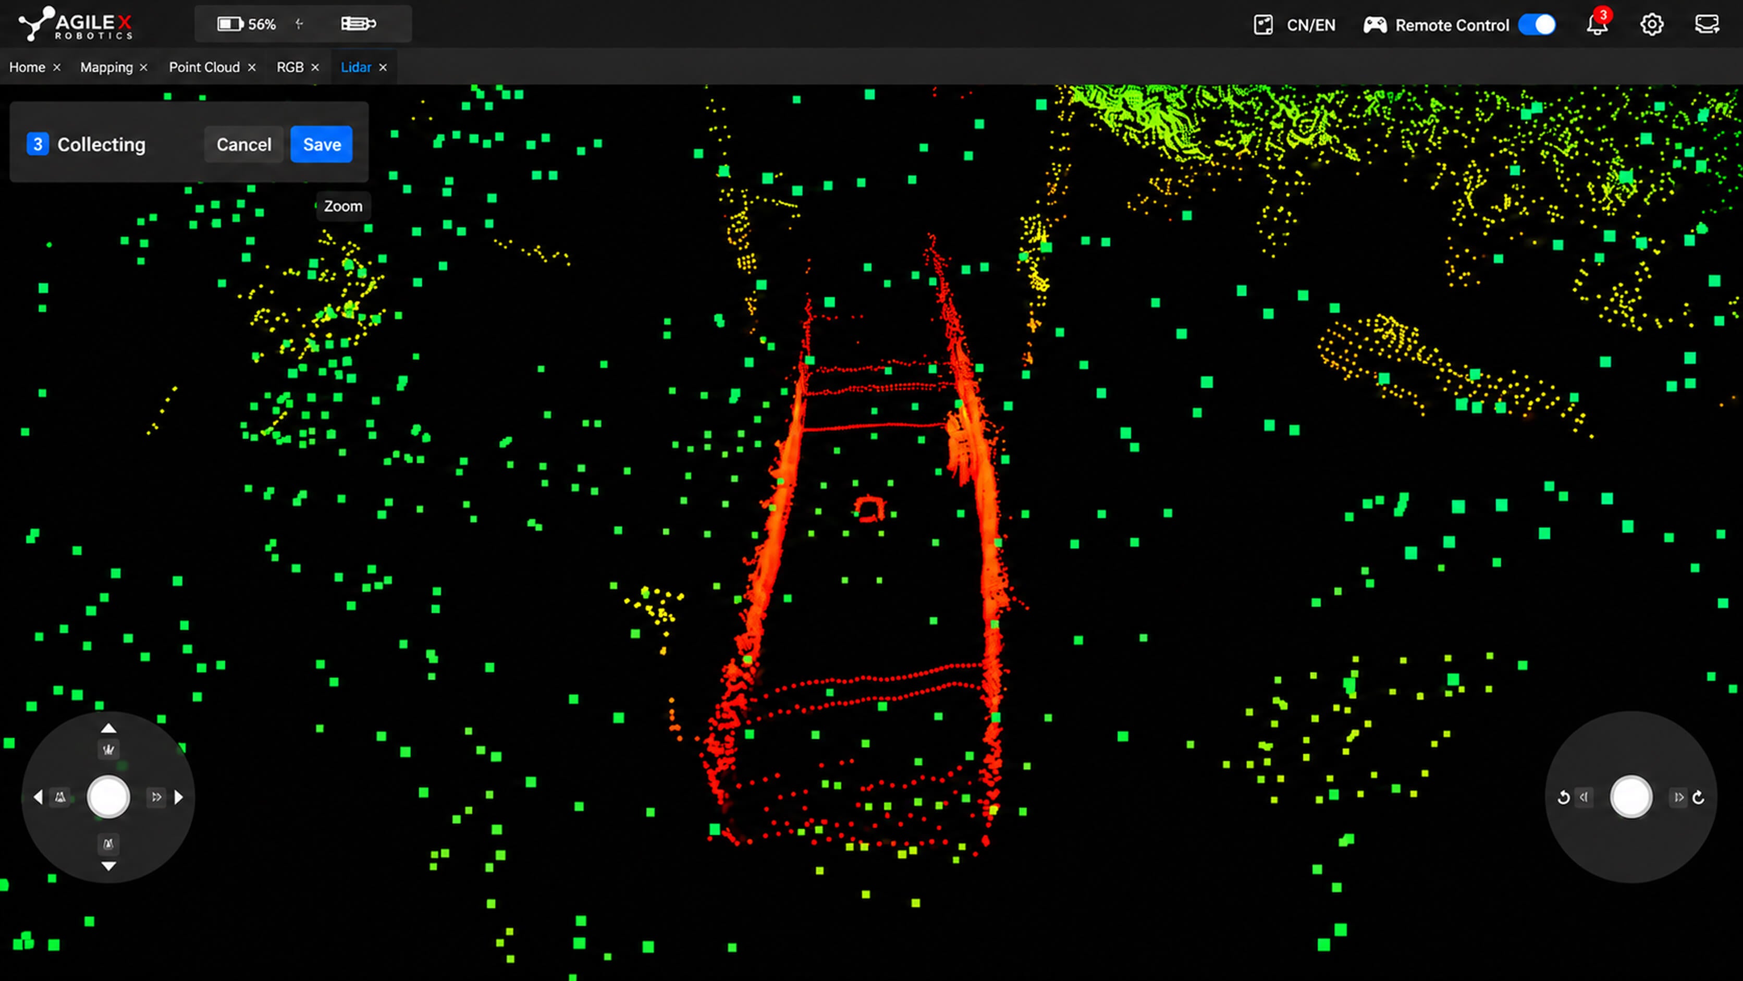Click the down arrow on left joystick
Image resolution: width=1743 pixels, height=981 pixels.
108,866
